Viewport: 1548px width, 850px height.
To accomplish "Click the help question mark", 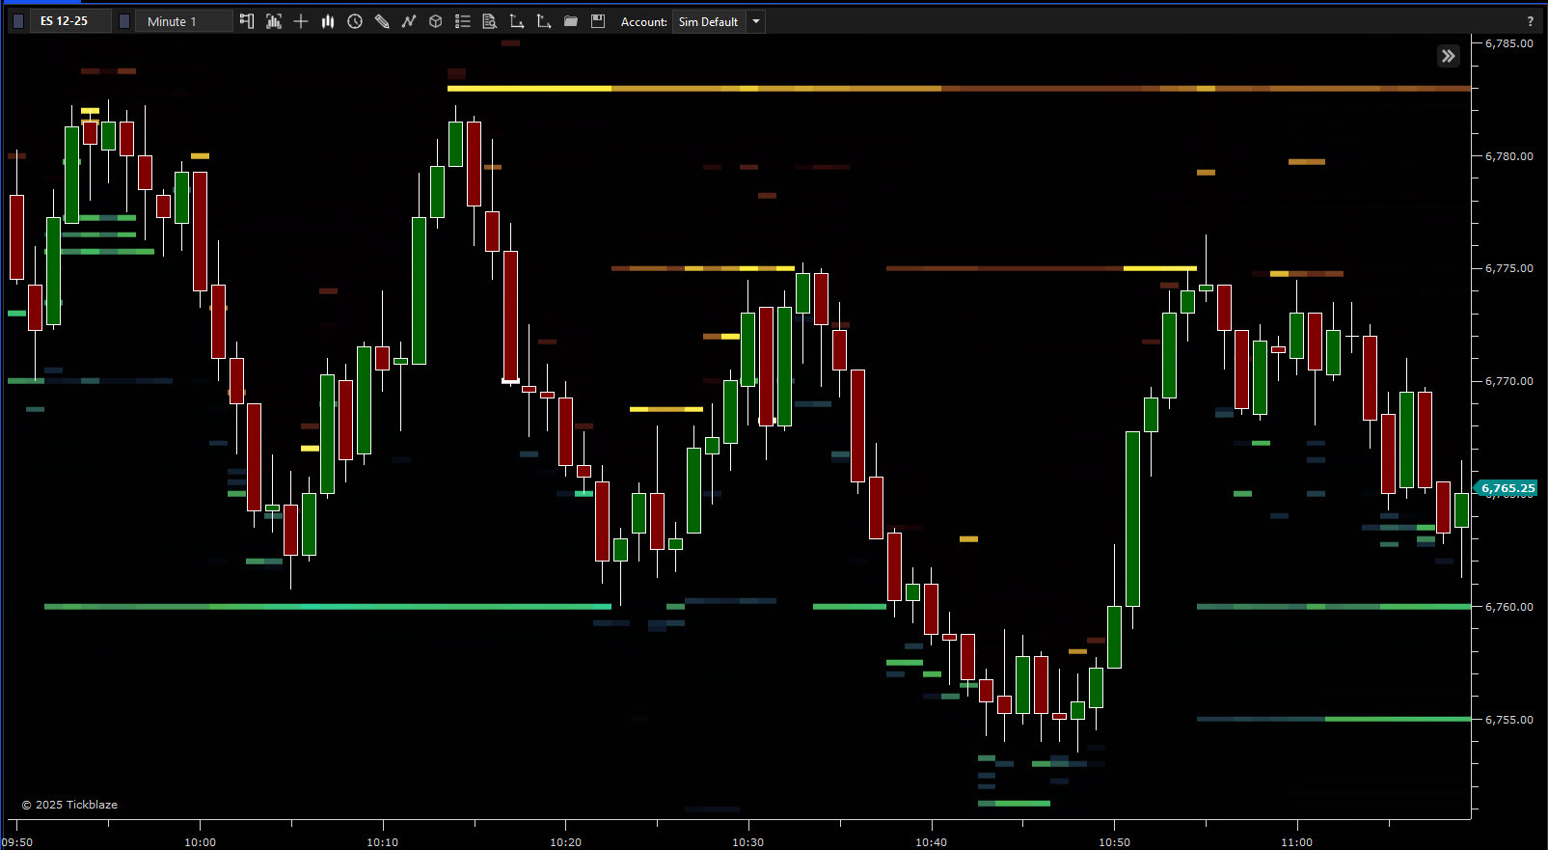I will (1530, 21).
